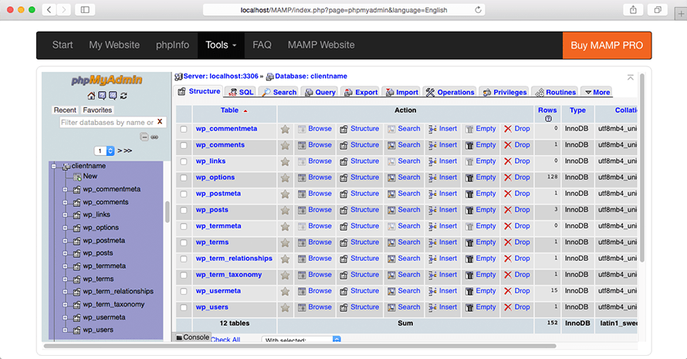
Task: Open the More tabs dropdown
Action: pyautogui.click(x=597, y=92)
